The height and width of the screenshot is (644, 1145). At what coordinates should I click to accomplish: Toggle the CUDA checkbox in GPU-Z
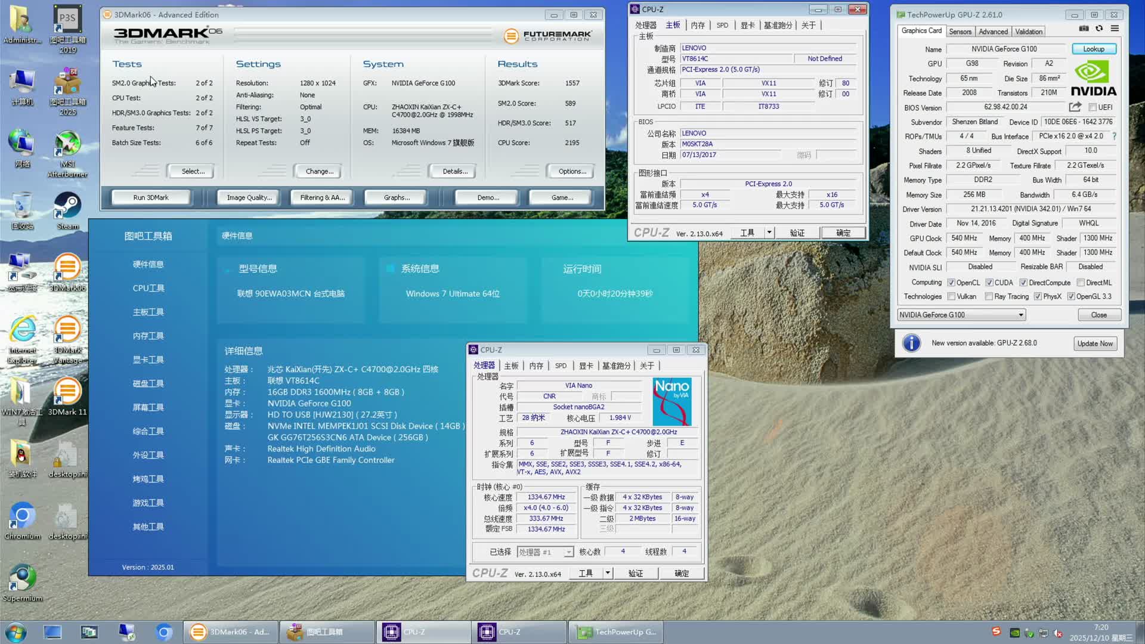[x=991, y=282]
